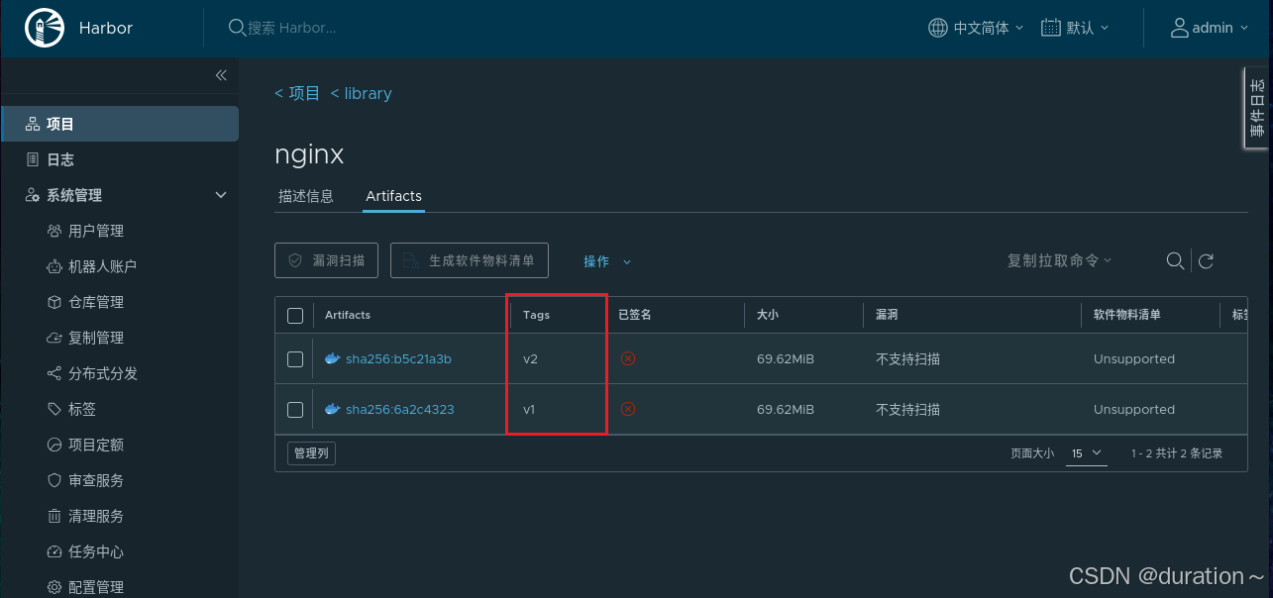1273x598 pixels.
Task: Open artifact link sha256:6a2c4323
Action: tap(400, 410)
